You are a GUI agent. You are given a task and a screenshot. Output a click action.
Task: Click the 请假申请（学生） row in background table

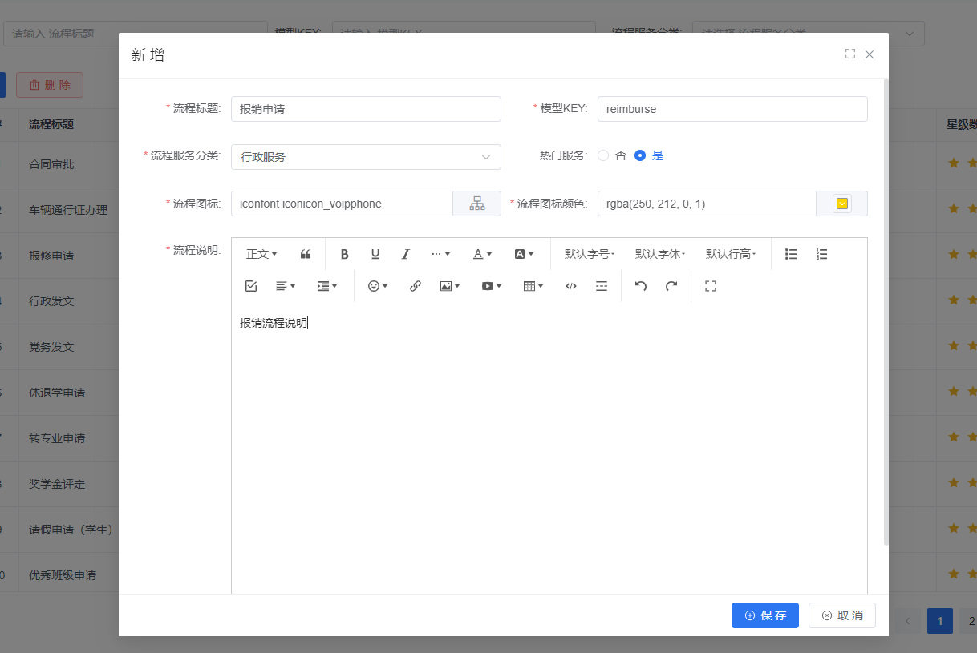click(71, 530)
